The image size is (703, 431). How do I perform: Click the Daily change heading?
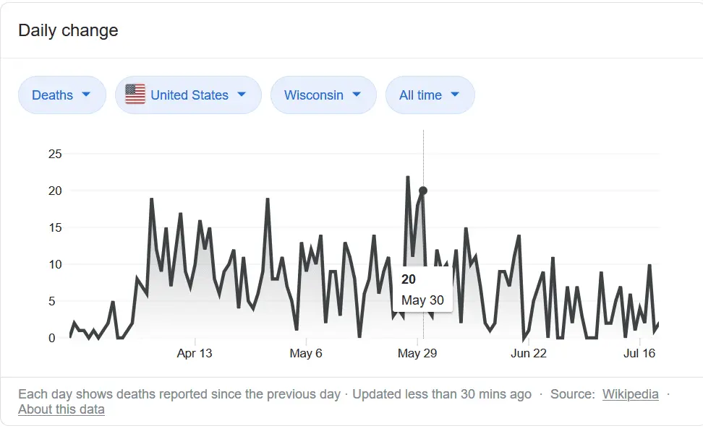(x=68, y=30)
